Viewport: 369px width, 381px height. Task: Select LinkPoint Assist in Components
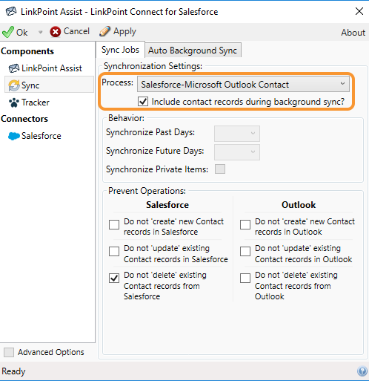(52, 68)
